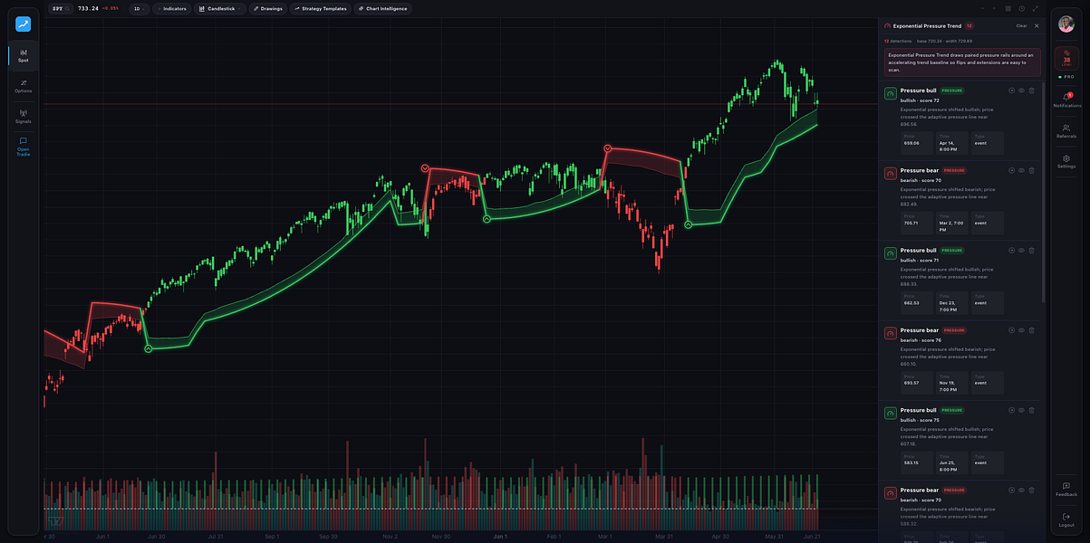Viewport: 1090px width, 543px height.
Task: Click the clock history icon
Action: pyautogui.click(x=1021, y=8)
